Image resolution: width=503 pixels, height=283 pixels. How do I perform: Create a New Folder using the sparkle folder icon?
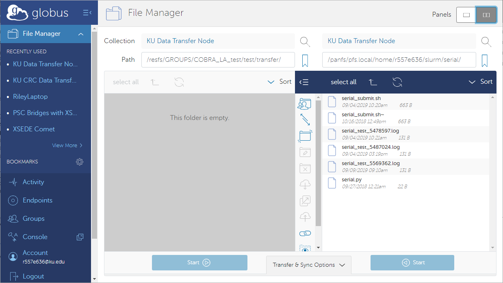coord(305,136)
